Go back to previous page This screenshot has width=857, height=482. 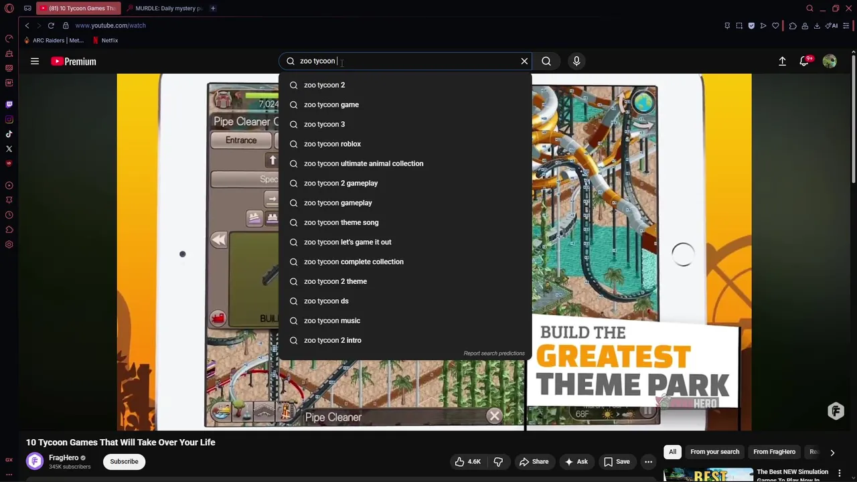point(27,25)
